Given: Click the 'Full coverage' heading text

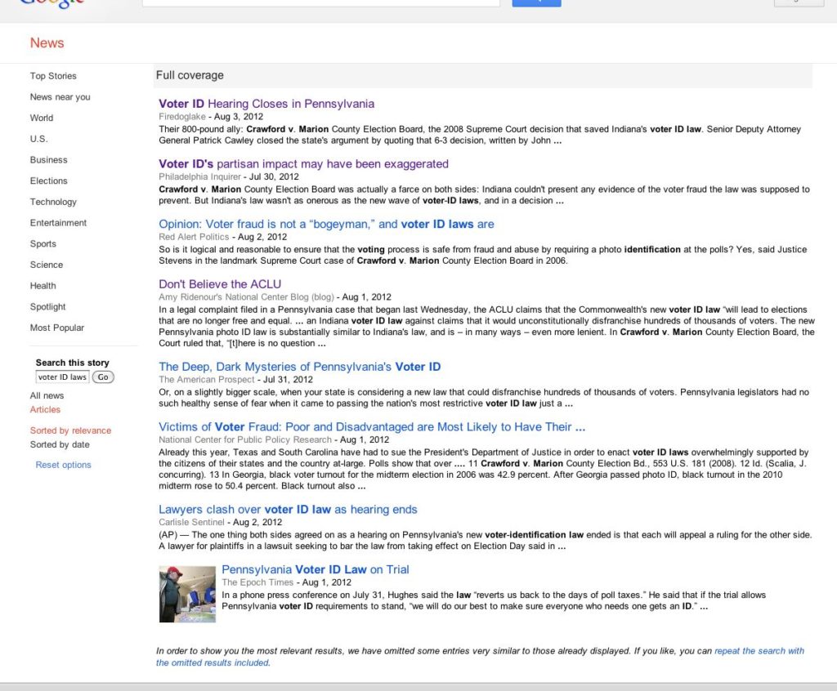Looking at the screenshot, I should (190, 75).
